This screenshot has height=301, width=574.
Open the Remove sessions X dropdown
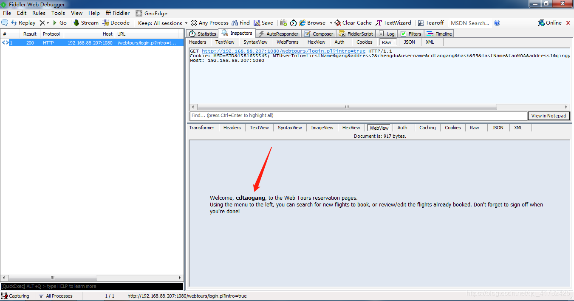click(x=44, y=23)
